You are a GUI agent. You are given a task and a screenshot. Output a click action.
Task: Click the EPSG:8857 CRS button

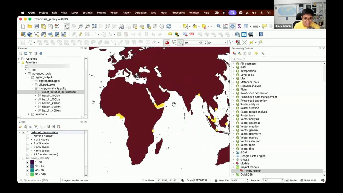[308, 180]
